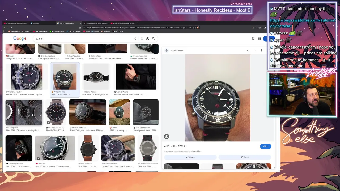Open Chrono Barcelona SINN EZ... result title
340x191 pixels.
[x=144, y=59]
